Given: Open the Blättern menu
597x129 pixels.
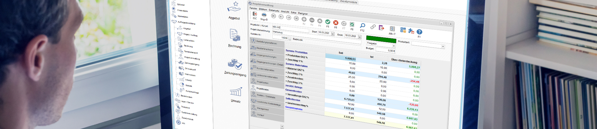Looking at the screenshot, I should pyautogui.click(x=263, y=9).
